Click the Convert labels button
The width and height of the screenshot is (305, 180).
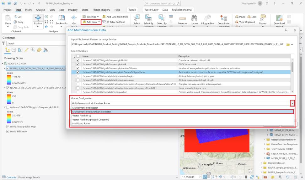tap(263, 20)
